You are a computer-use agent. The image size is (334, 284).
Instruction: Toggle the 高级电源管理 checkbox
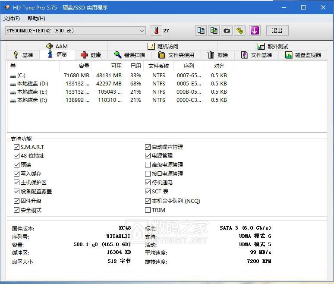point(148,165)
